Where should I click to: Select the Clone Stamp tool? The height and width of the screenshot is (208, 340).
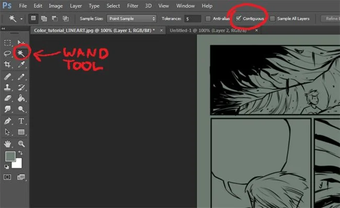tap(7, 88)
